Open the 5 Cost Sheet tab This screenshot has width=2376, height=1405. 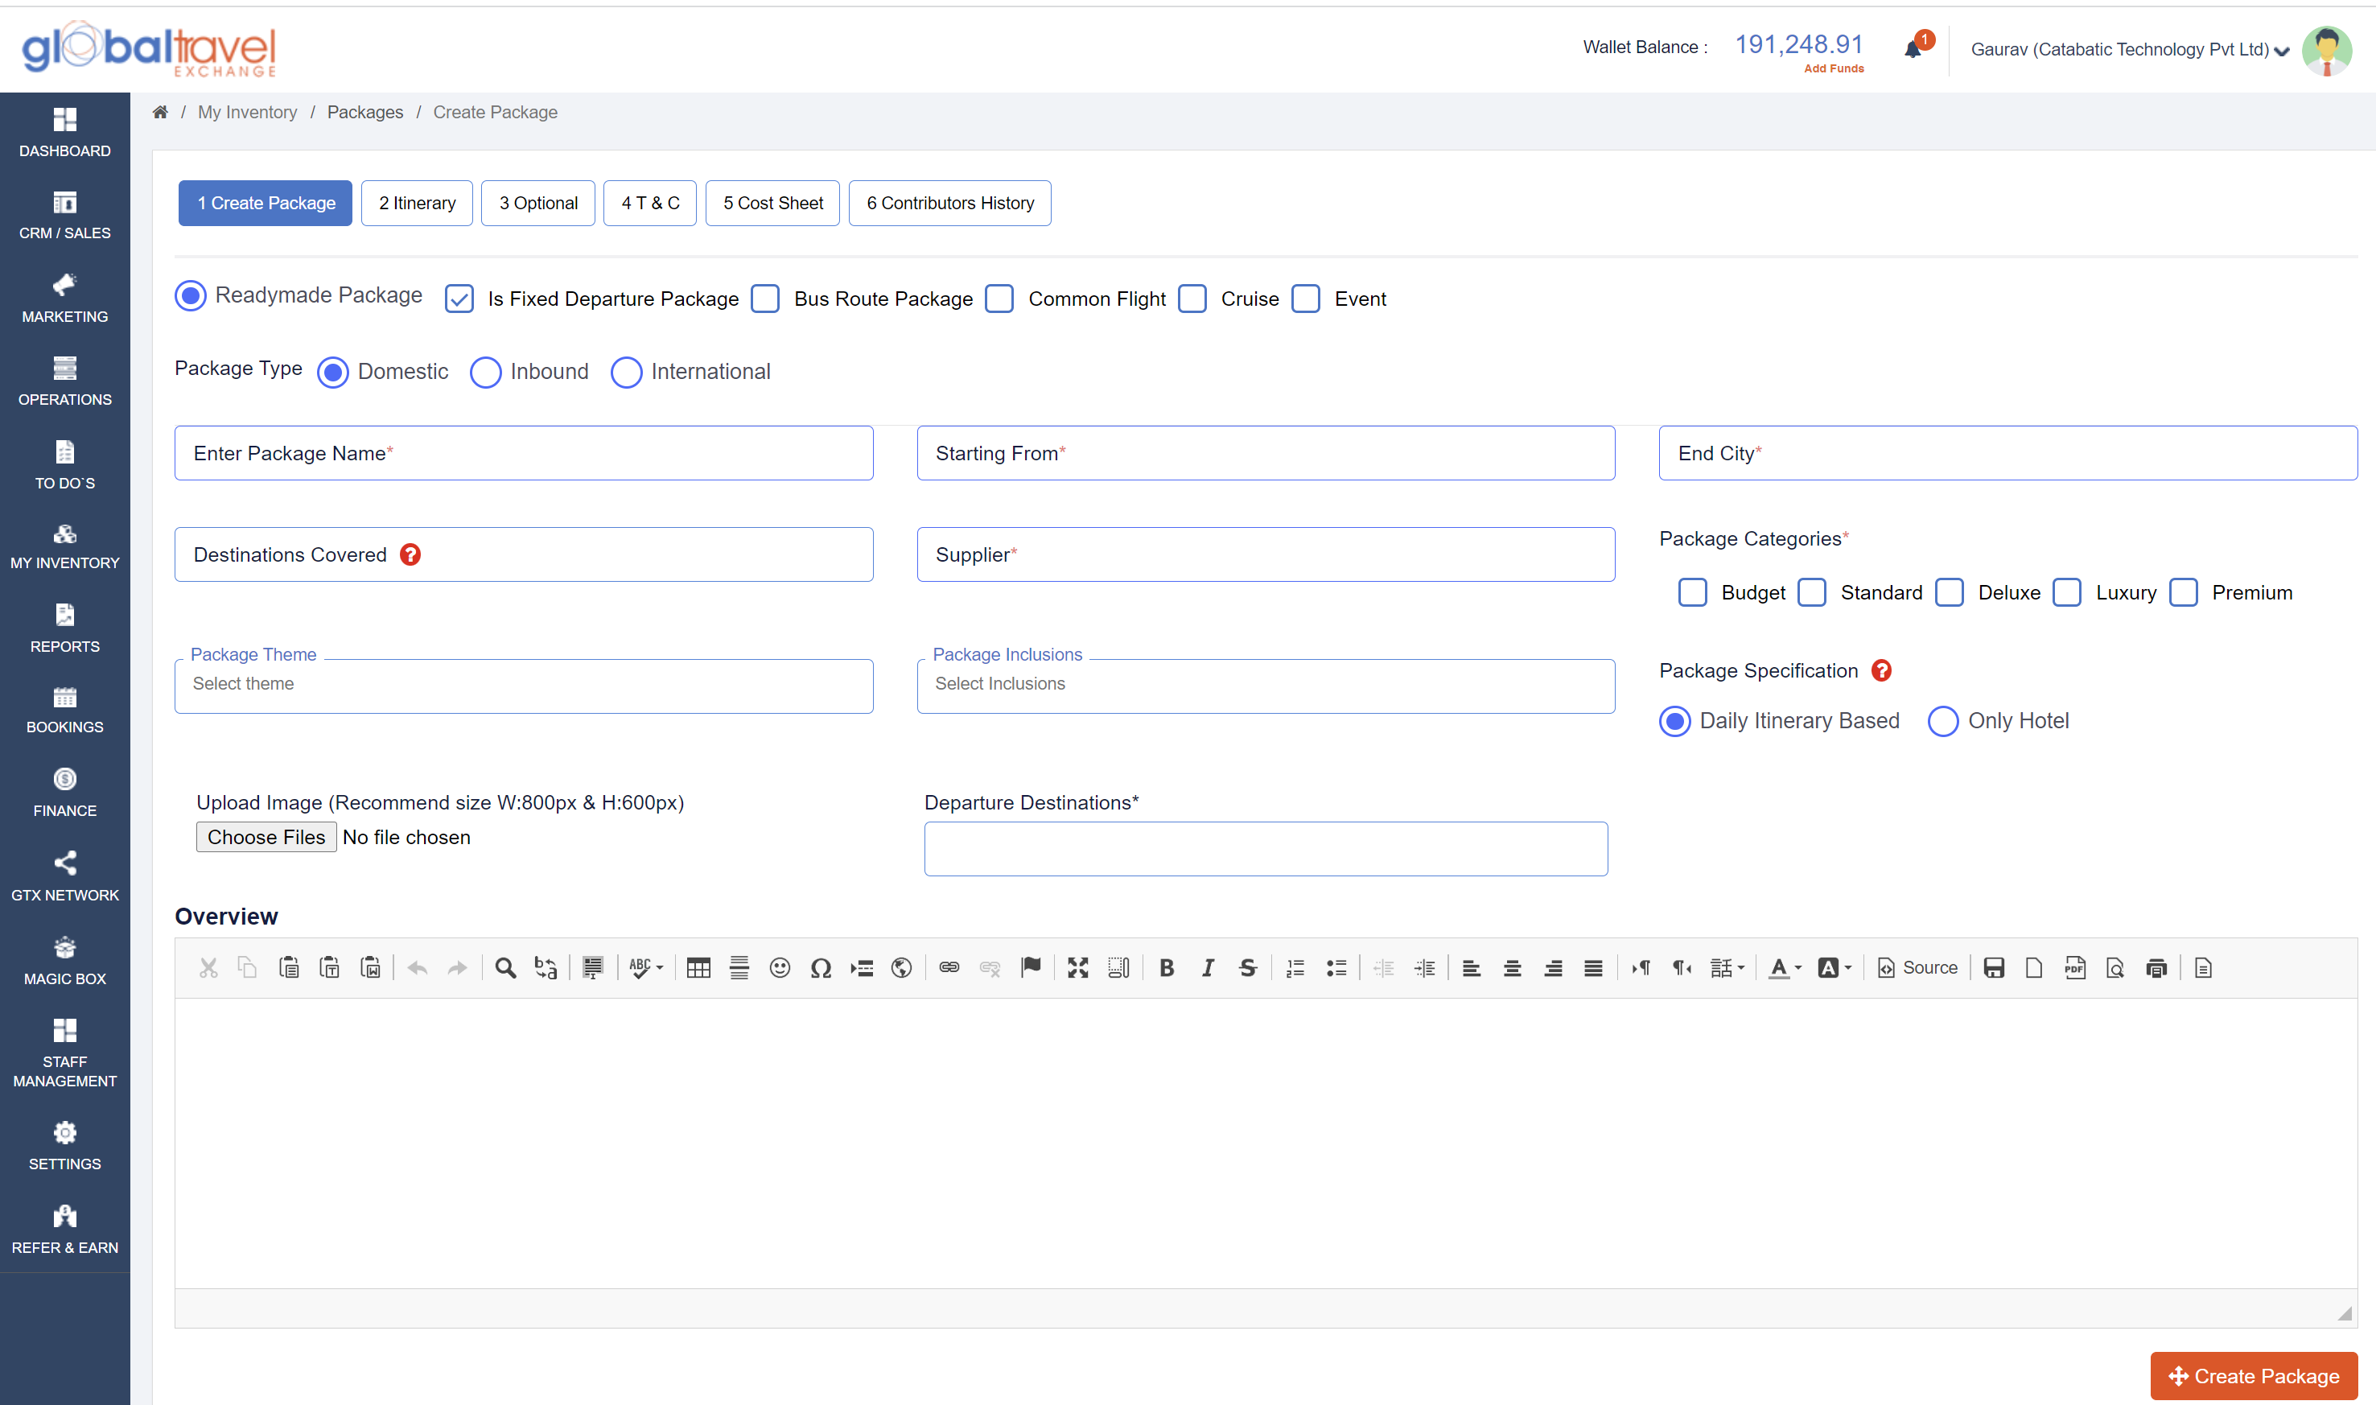[772, 204]
